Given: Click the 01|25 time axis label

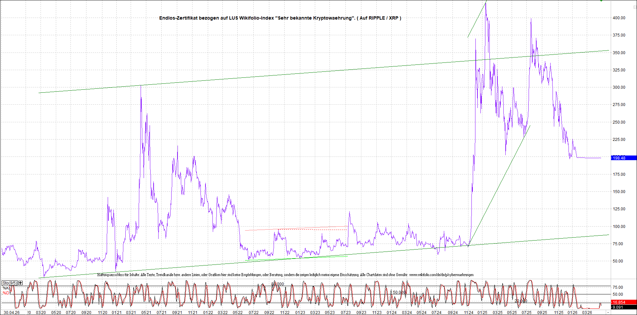Looking at the screenshot, I should 482,312.
